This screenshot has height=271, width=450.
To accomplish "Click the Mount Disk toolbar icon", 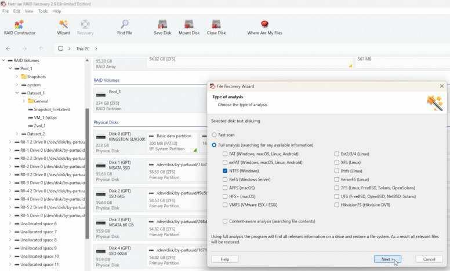I will [189, 27].
